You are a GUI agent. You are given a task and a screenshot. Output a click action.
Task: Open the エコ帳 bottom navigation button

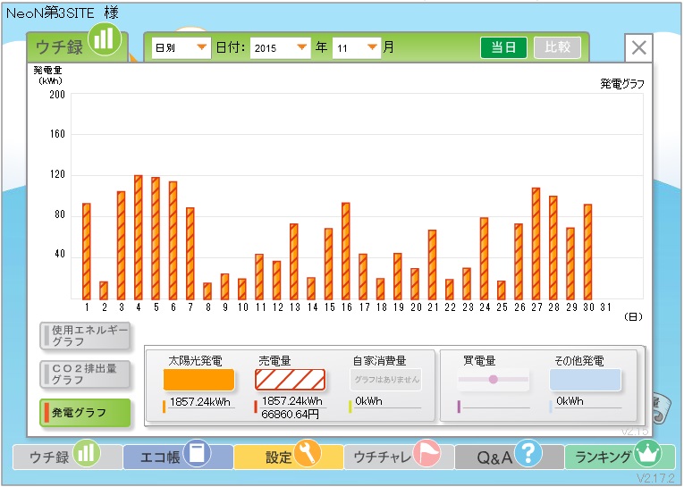pyautogui.click(x=178, y=457)
